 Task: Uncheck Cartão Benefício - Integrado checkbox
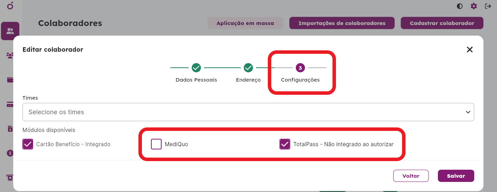[28, 144]
